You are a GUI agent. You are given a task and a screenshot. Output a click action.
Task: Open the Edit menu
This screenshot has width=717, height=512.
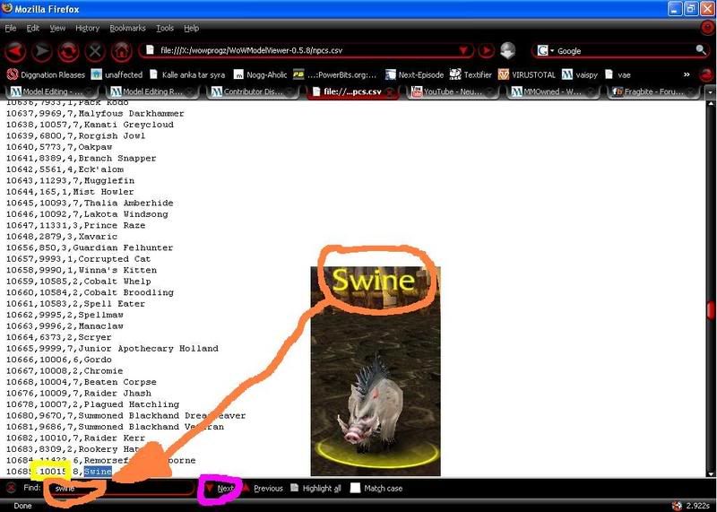pos(33,29)
